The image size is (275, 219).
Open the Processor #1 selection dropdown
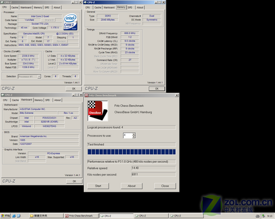[39, 77]
